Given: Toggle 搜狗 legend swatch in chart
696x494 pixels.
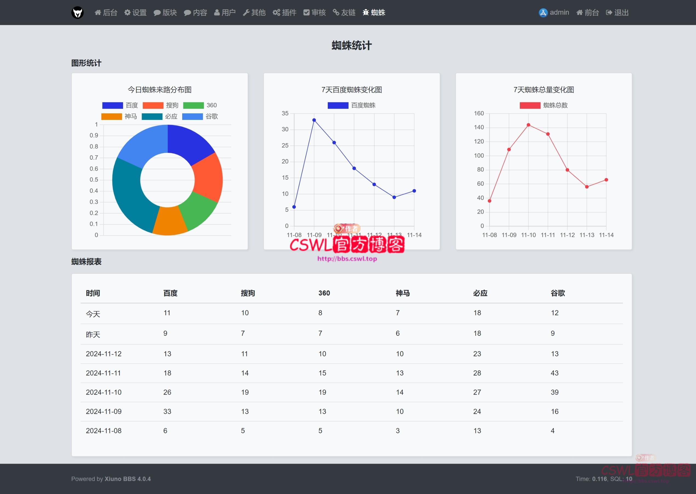Looking at the screenshot, I should [153, 105].
